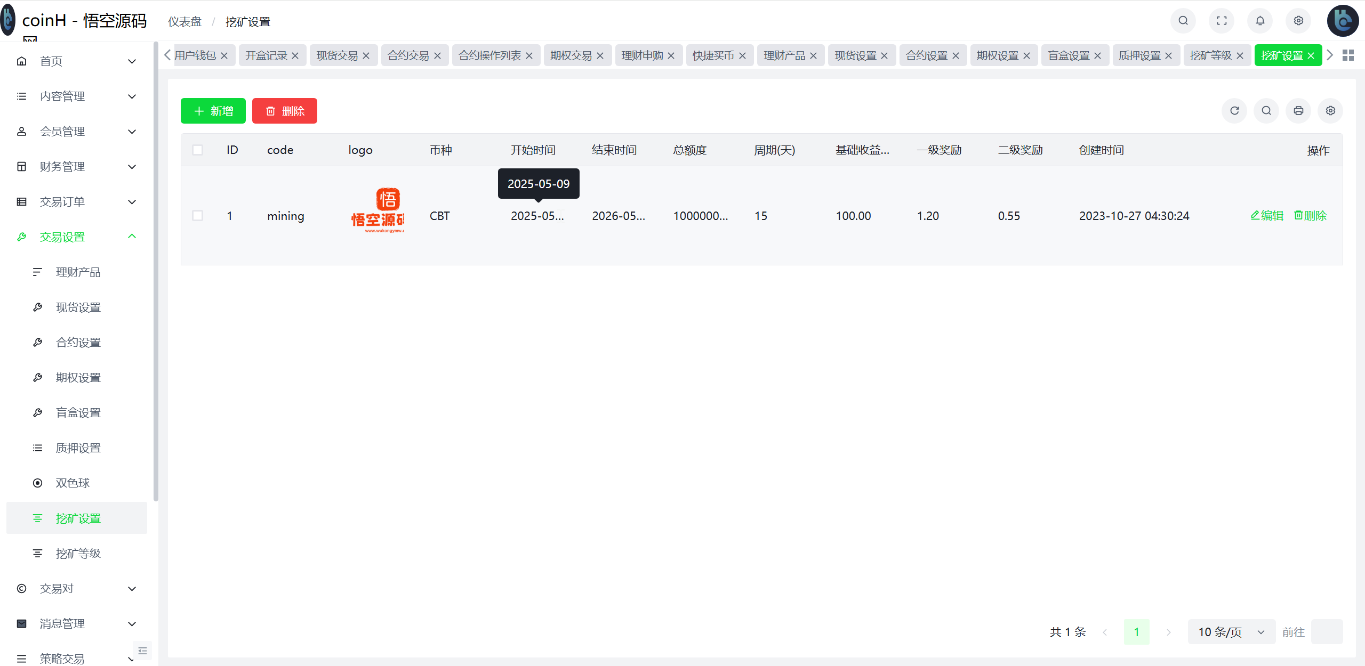Expand 会员管理 sidebar menu

pyautogui.click(x=77, y=132)
